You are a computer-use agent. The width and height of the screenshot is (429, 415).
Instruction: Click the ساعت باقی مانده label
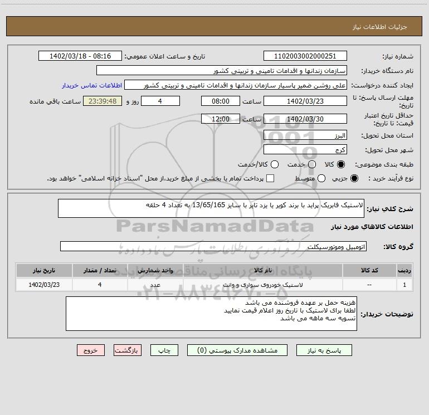[x=55, y=101]
